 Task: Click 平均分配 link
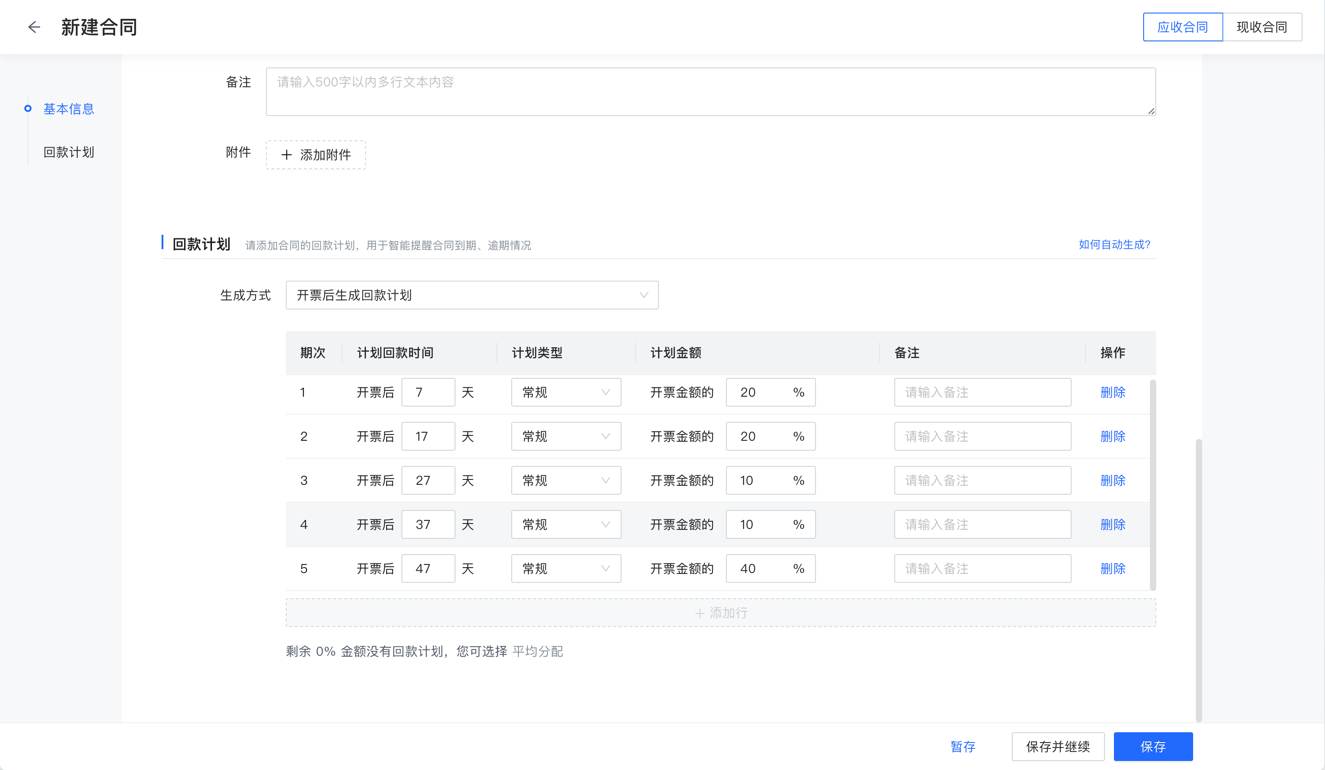[x=537, y=652]
